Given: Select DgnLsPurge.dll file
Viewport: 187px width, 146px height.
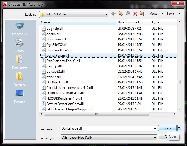Looking at the screenshot, I should click(108, 55).
